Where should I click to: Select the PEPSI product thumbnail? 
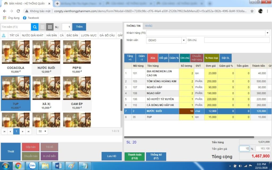[x=77, y=52]
